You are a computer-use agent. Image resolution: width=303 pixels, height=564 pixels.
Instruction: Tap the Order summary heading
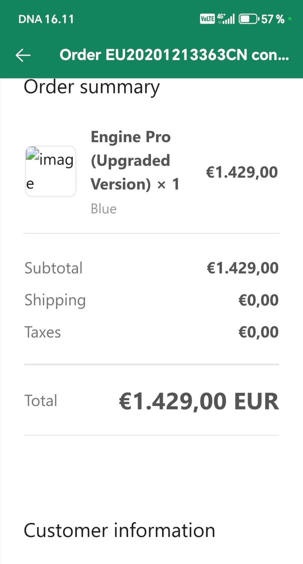(x=92, y=87)
